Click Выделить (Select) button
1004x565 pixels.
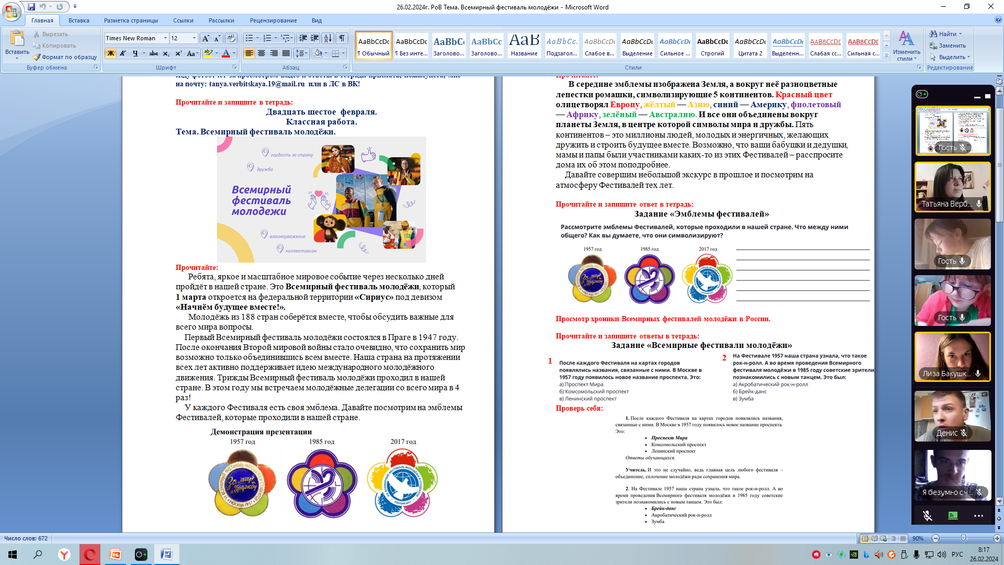coord(949,57)
